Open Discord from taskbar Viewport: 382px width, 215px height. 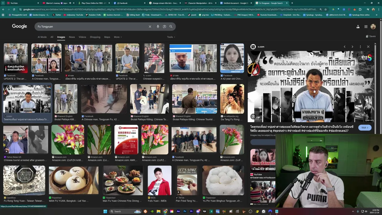[x=198, y=211]
